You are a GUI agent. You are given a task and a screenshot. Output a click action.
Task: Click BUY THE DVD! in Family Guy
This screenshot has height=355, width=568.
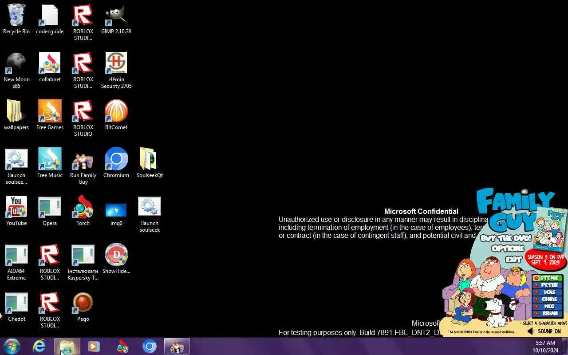(x=506, y=238)
